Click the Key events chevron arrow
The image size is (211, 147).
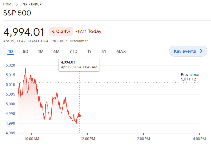click(201, 51)
